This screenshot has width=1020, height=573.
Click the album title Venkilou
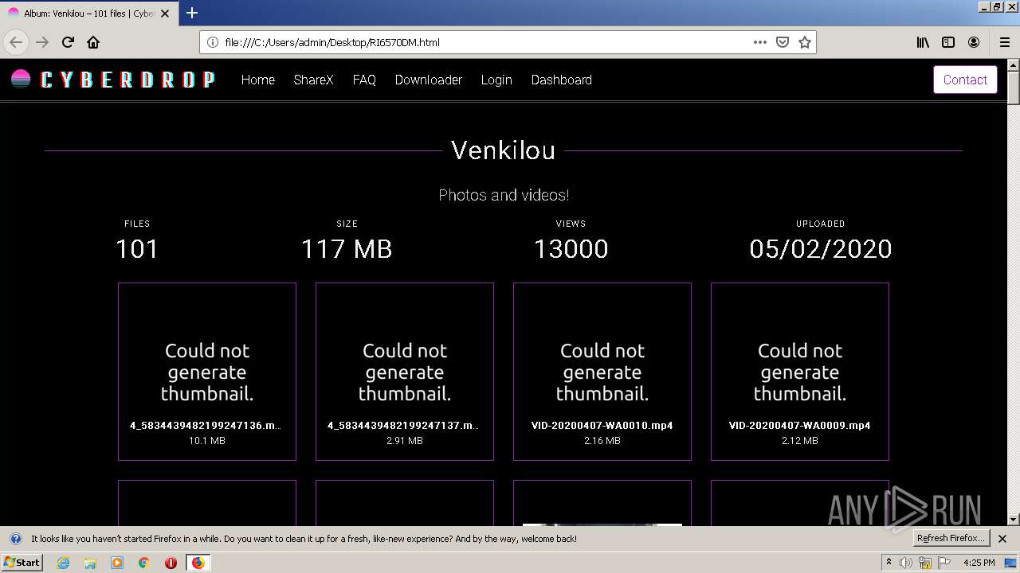[x=503, y=150]
